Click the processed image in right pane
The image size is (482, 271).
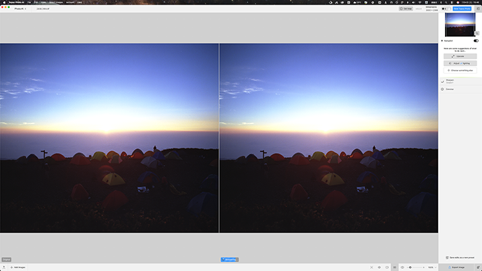(x=328, y=138)
